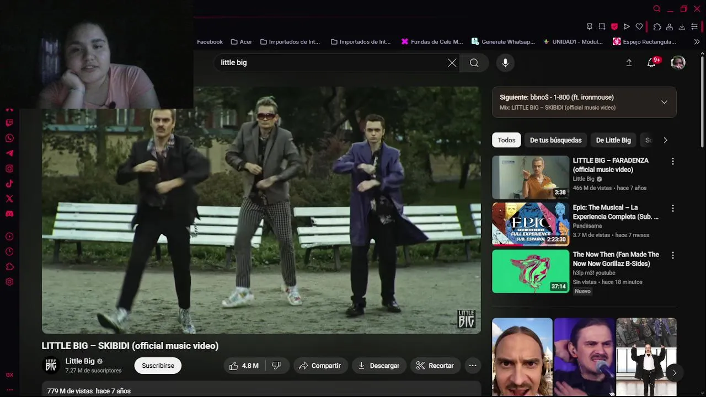Clear the YouTube search box with X
The height and width of the screenshot is (397, 706).
pos(452,63)
